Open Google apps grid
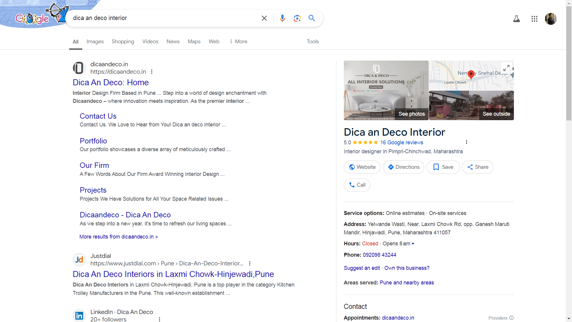Screen dimensions: 572x322 534,19
